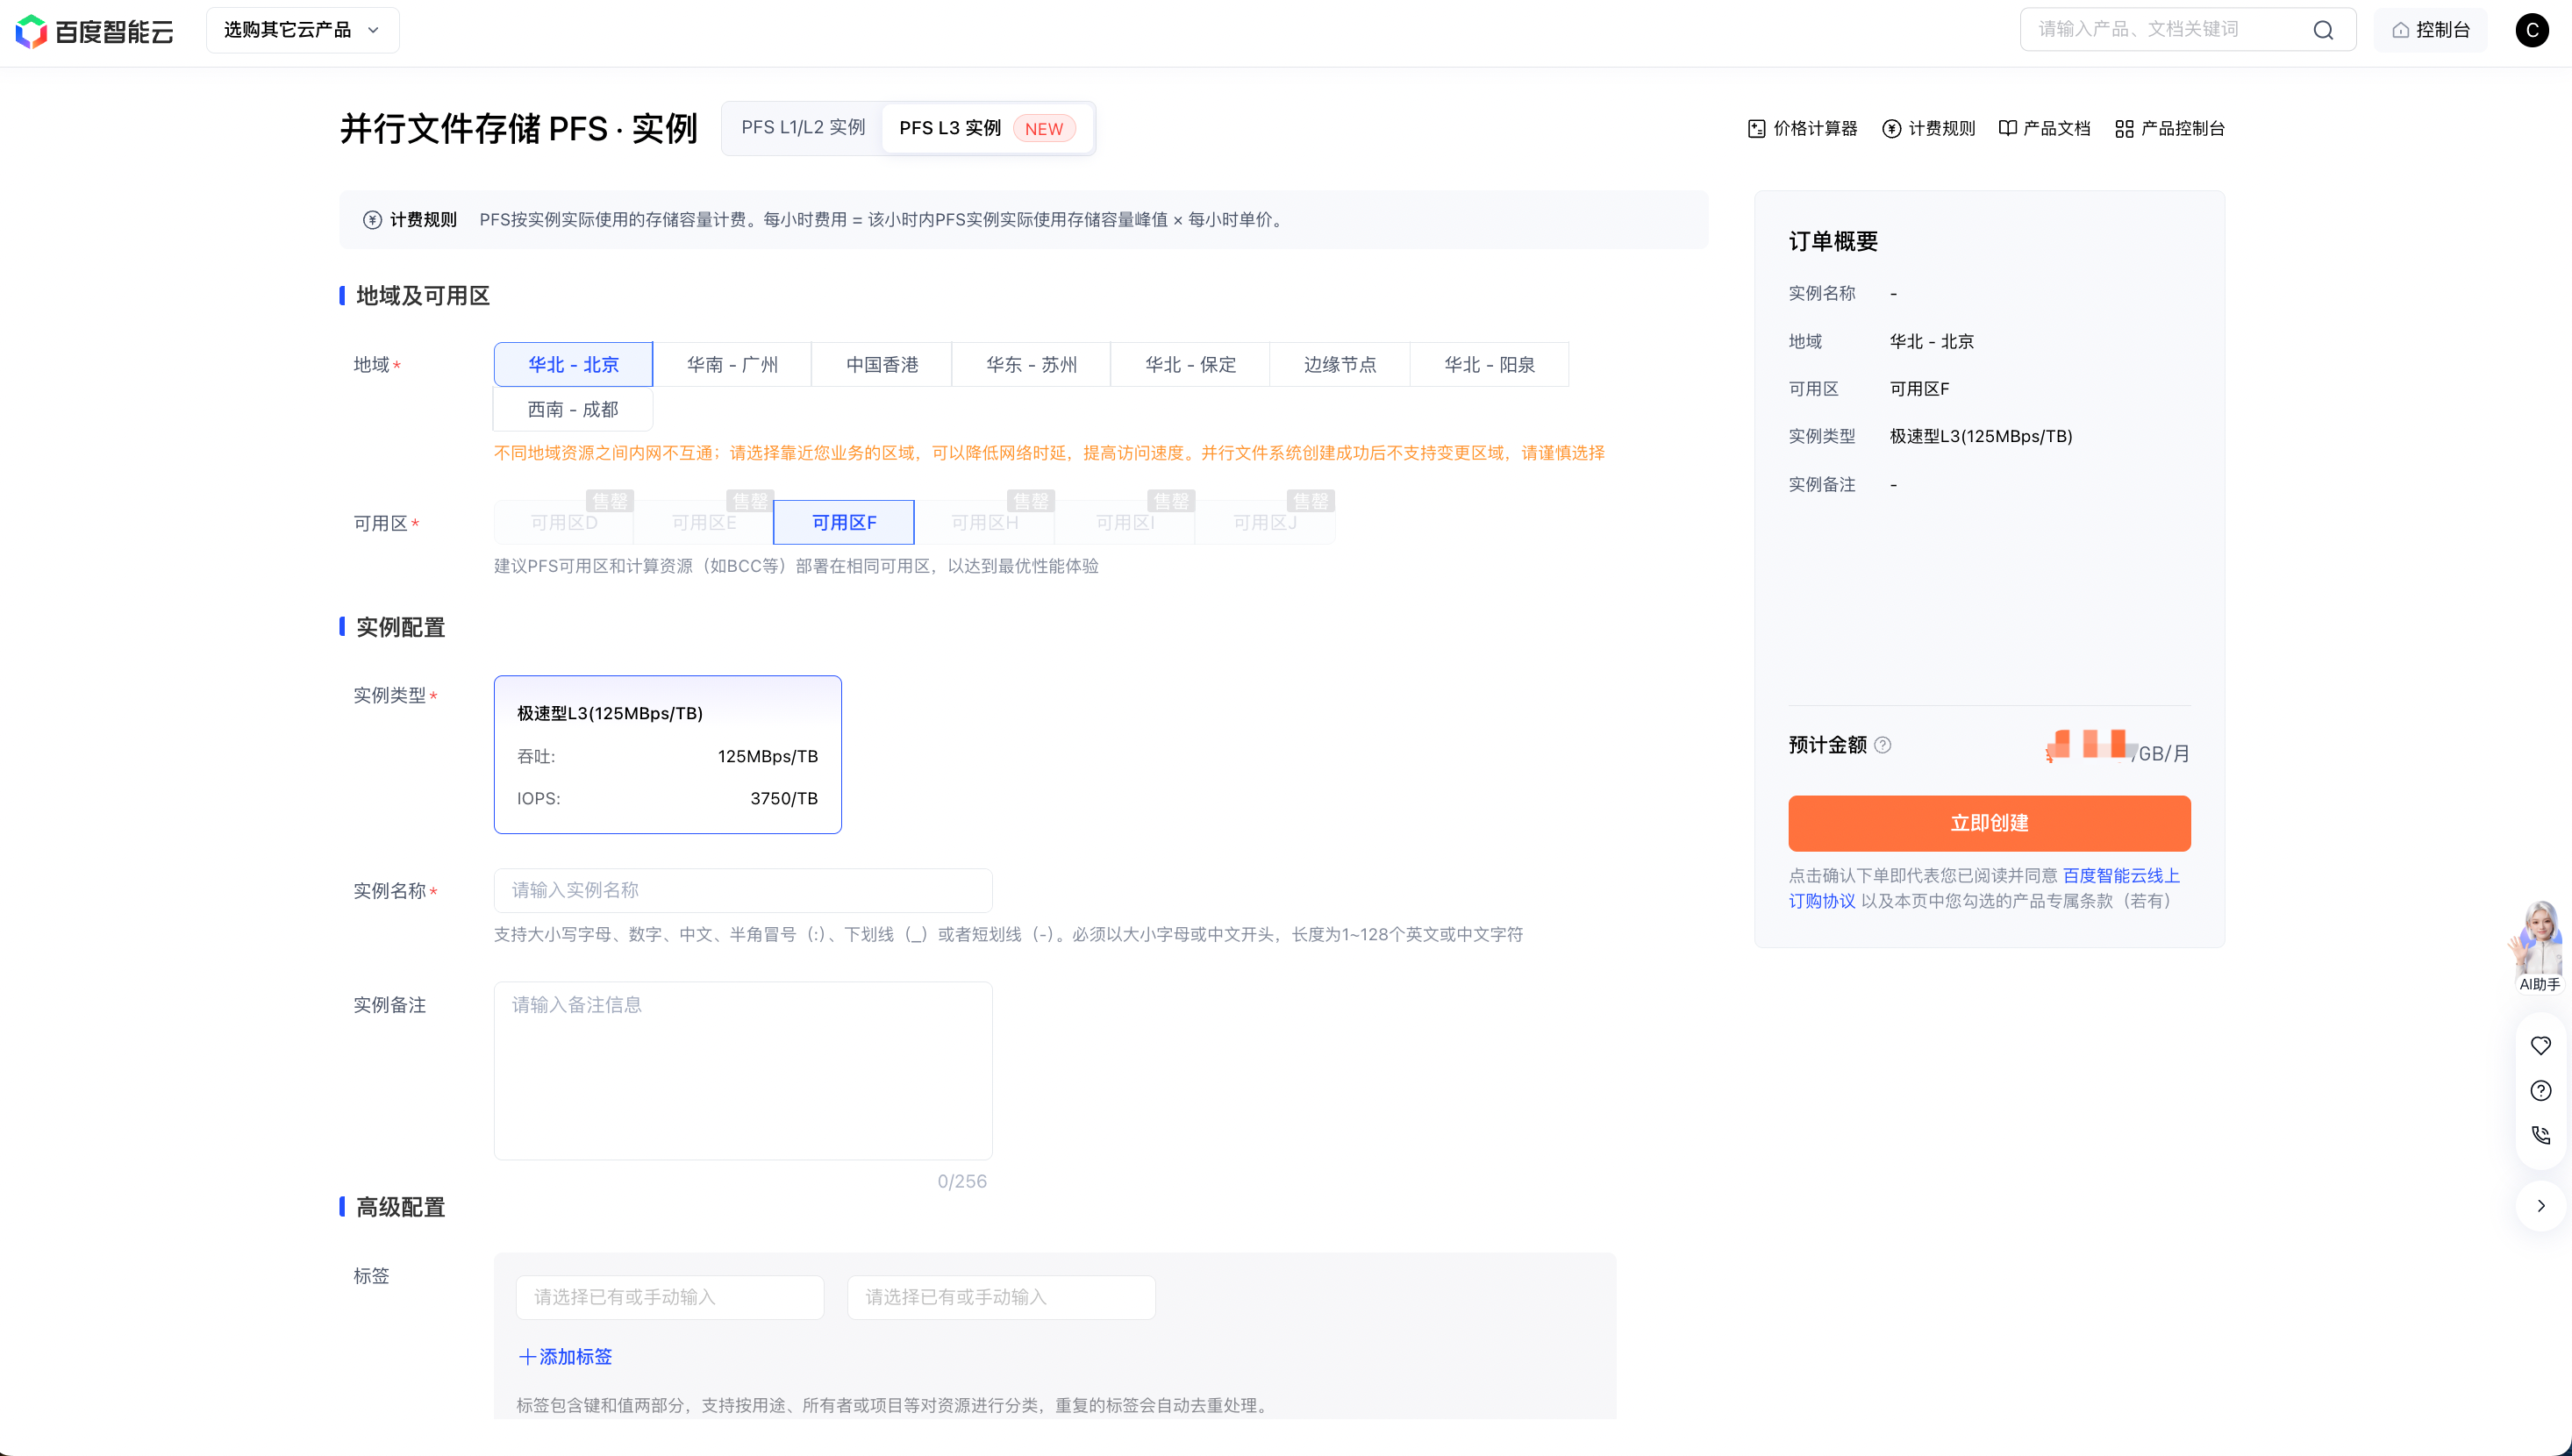The width and height of the screenshot is (2572, 1456).
Task: Select region 华北 - 北京
Action: coord(573,364)
